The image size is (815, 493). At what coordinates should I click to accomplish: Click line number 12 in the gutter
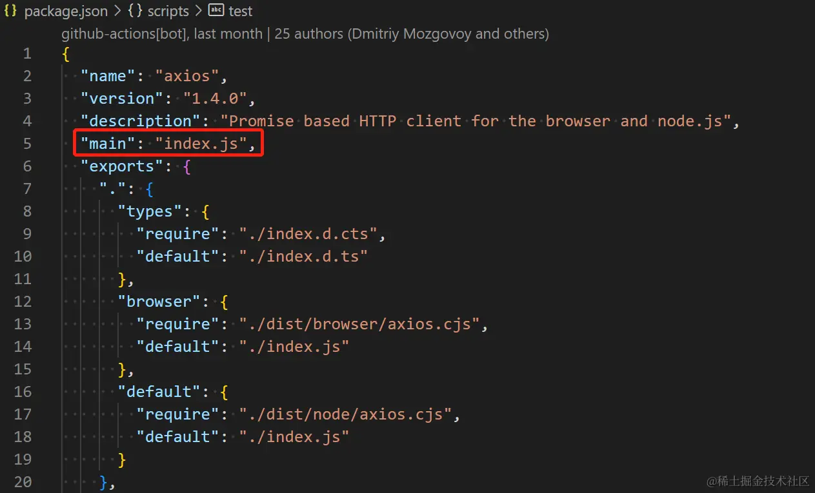tap(23, 302)
